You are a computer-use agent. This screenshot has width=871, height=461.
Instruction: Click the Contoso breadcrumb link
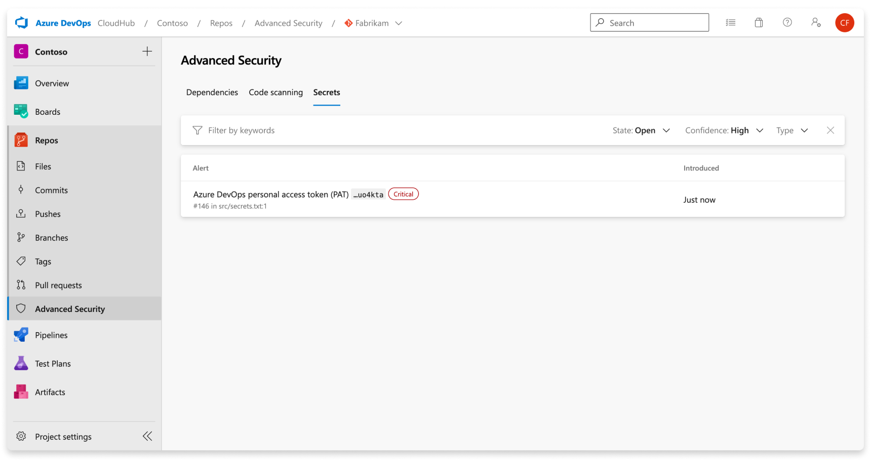[x=172, y=23]
